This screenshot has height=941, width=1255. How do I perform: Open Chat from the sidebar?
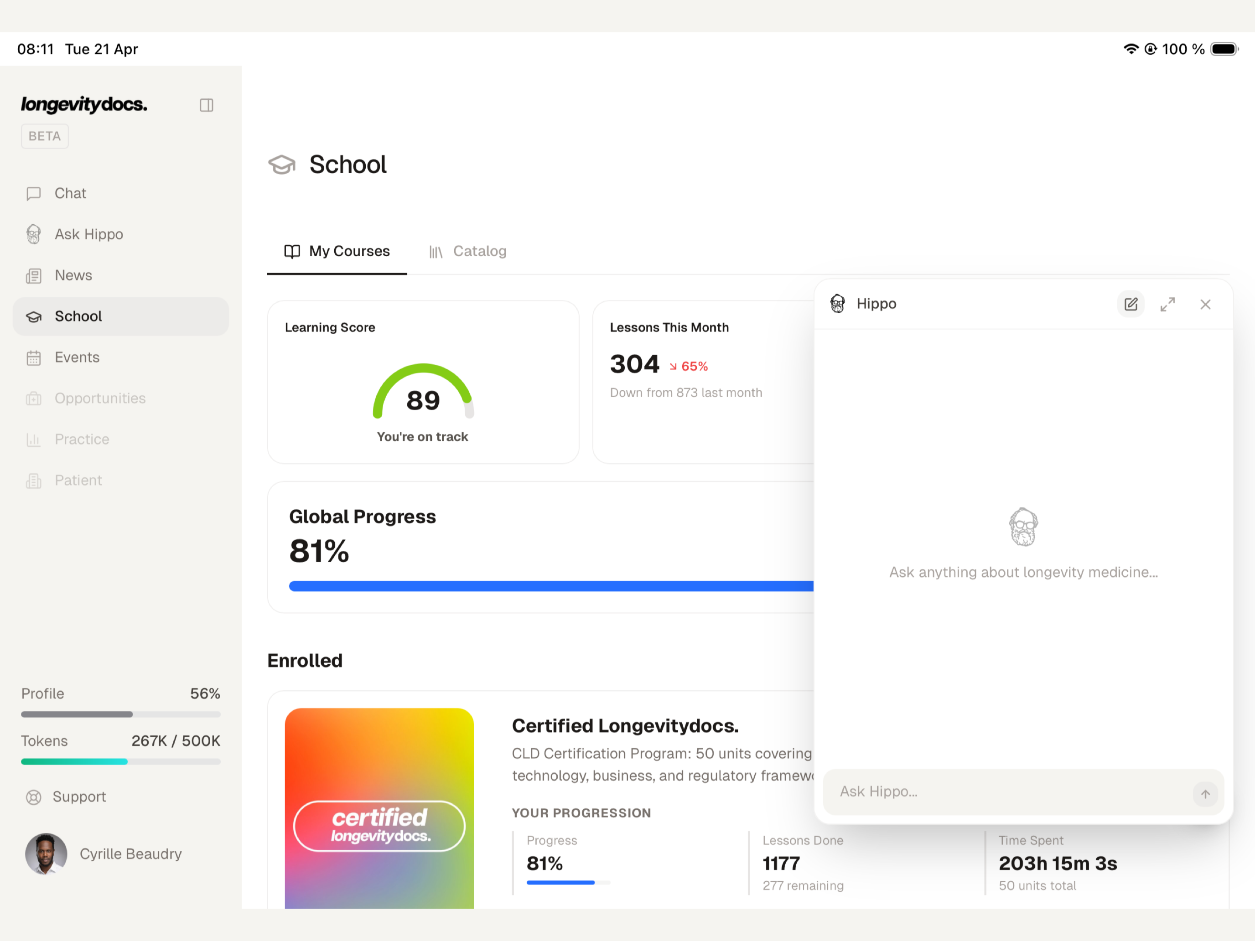pos(121,193)
